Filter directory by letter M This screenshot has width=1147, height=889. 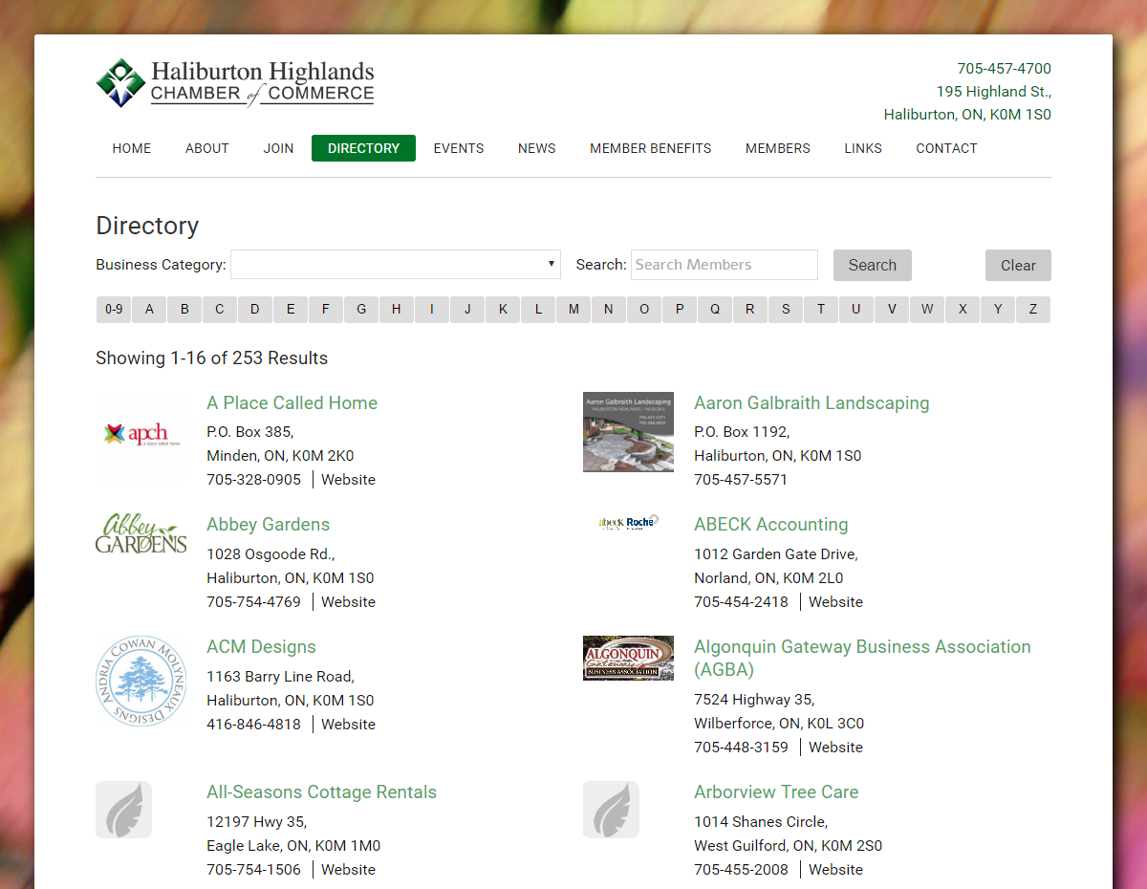pyautogui.click(x=573, y=309)
